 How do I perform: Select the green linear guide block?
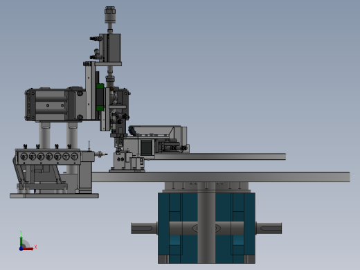coord(100,97)
